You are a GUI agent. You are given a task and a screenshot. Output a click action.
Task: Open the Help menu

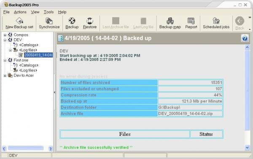click(x=62, y=12)
